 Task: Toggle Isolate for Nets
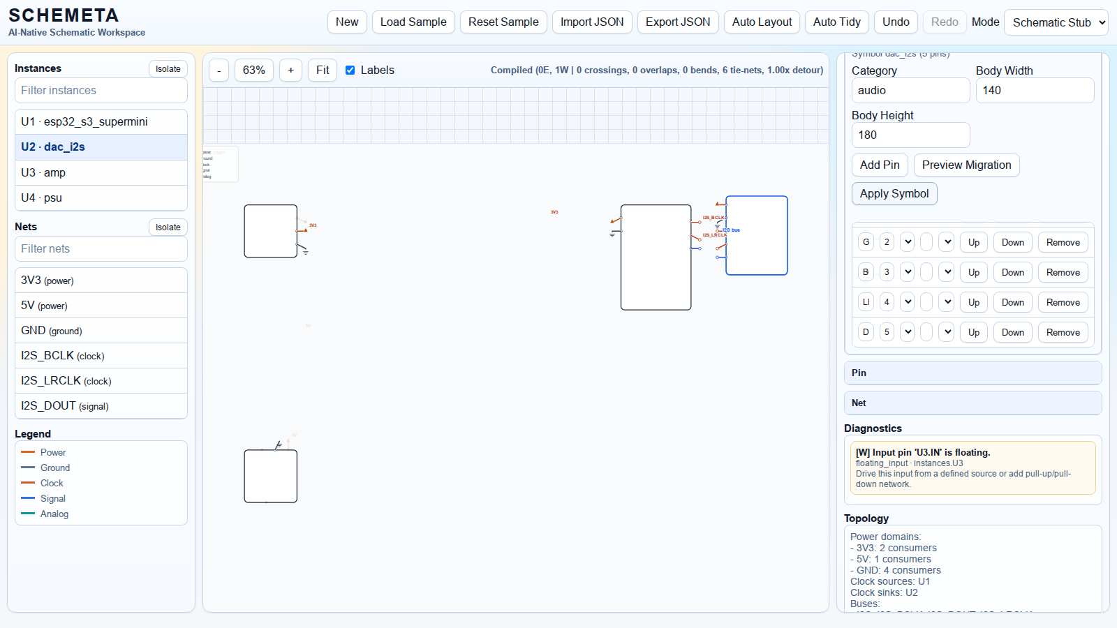[168, 227]
